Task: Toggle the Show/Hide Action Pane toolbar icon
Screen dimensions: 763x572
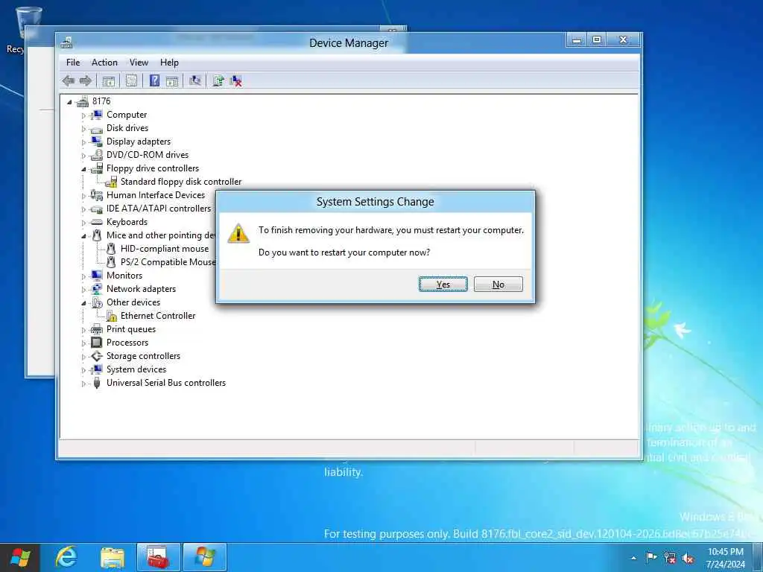Action: [x=172, y=81]
